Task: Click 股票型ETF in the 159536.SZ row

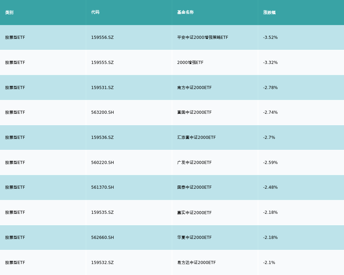Action: 15,137
